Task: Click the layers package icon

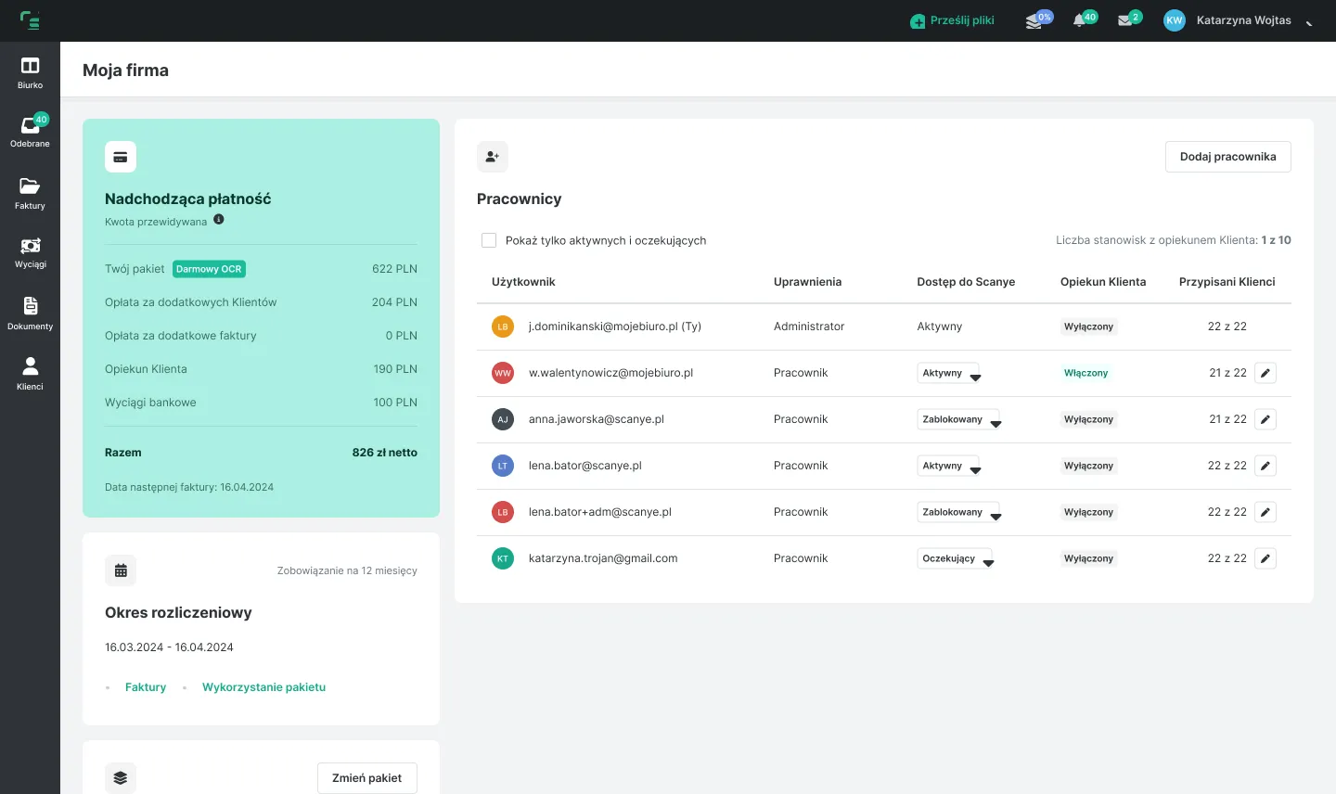Action: tap(121, 778)
